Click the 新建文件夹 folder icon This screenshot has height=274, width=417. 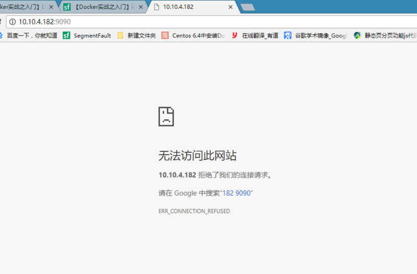pos(120,35)
